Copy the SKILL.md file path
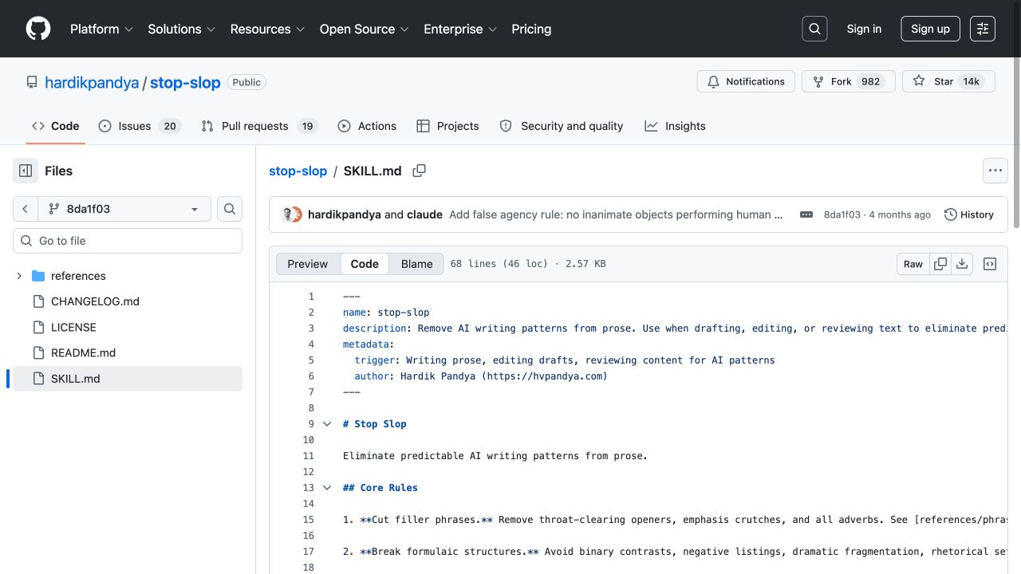1021x574 pixels. coord(419,171)
